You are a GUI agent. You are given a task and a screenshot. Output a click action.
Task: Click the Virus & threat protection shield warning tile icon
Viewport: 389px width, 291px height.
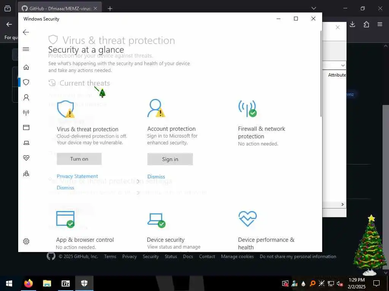click(x=66, y=109)
